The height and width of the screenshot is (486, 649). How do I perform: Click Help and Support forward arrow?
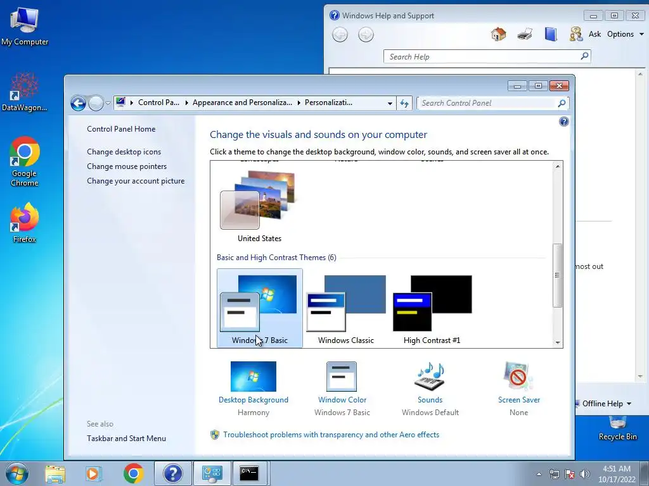pos(366,34)
